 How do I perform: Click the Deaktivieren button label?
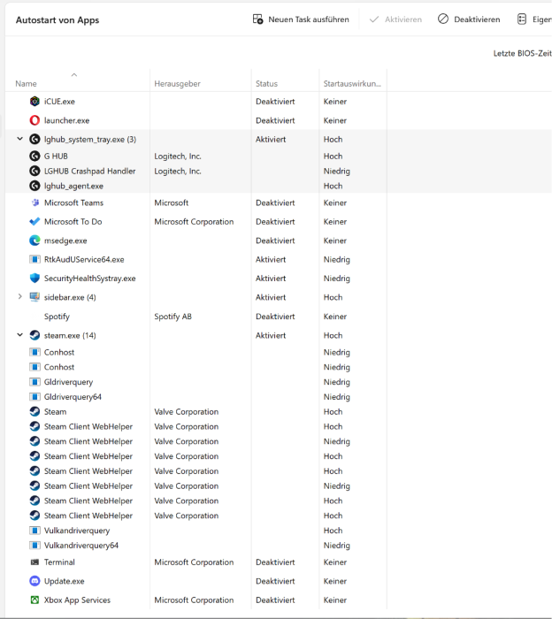477,19
